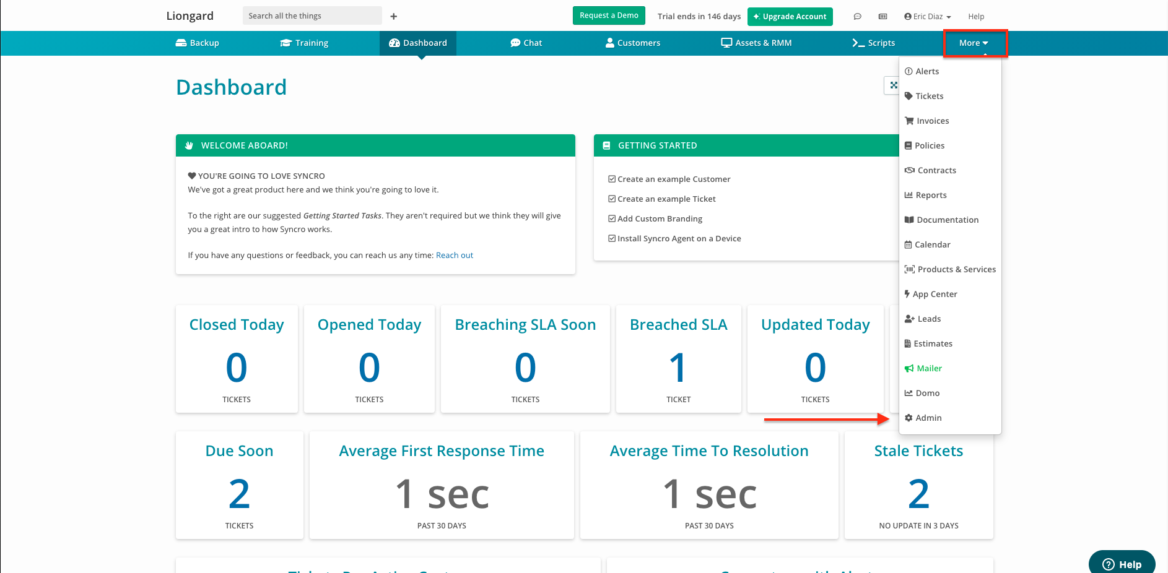
Task: Open the Stale Tickets card
Action: (x=918, y=485)
